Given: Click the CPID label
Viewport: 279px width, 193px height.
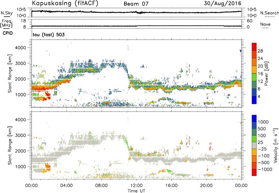Looking at the screenshot, I should click(8, 33).
